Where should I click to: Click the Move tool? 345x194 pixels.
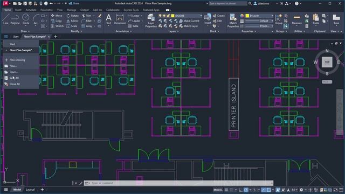click(57, 16)
